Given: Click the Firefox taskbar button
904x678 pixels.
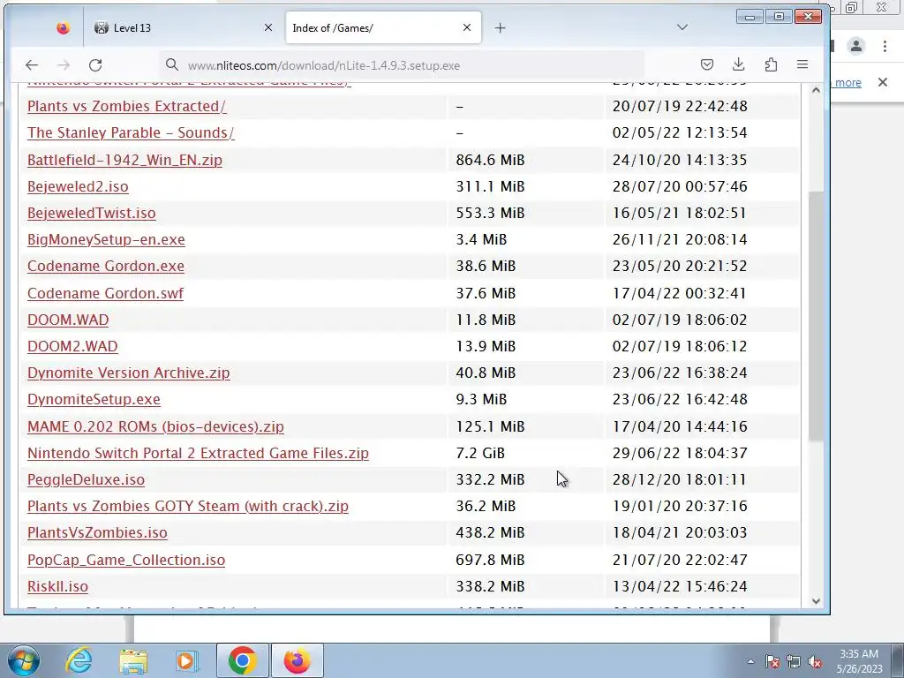Looking at the screenshot, I should (297, 660).
